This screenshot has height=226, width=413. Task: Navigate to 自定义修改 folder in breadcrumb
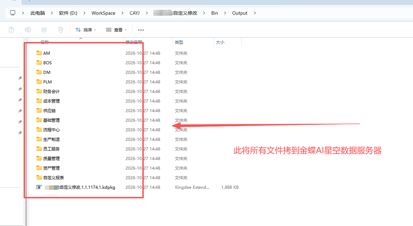(175, 13)
